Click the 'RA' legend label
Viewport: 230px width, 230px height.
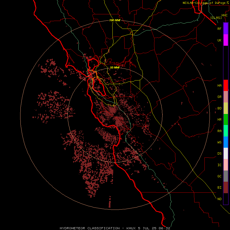click(x=219, y=131)
